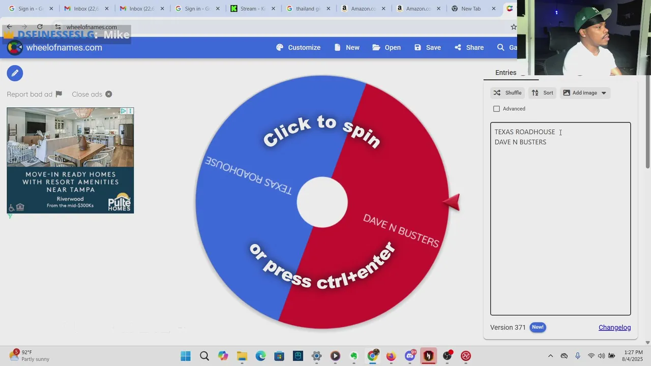Click the microphone tray icon
The image size is (651, 366).
pos(577,356)
